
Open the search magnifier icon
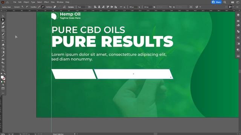(x=225, y=2)
